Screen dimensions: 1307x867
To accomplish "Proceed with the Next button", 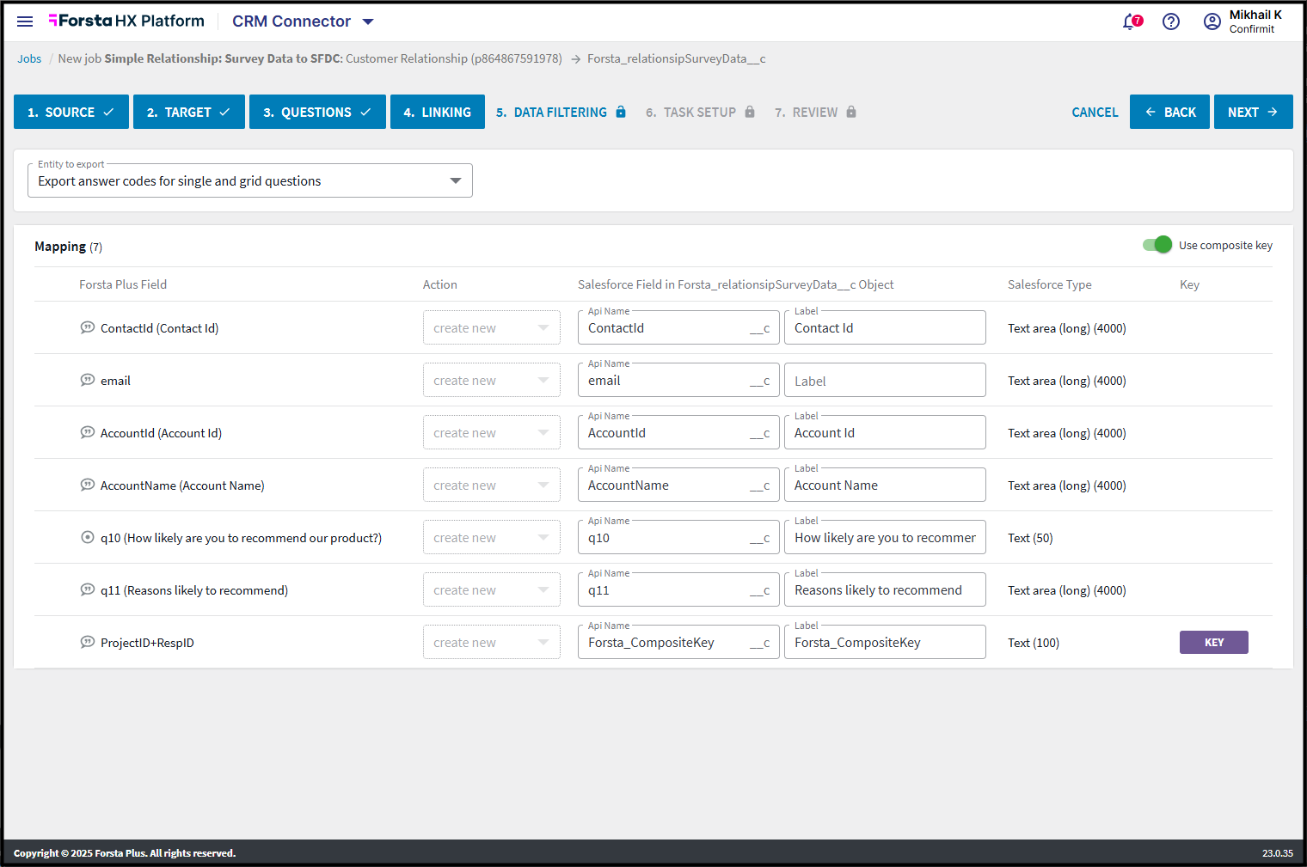I will (1254, 112).
